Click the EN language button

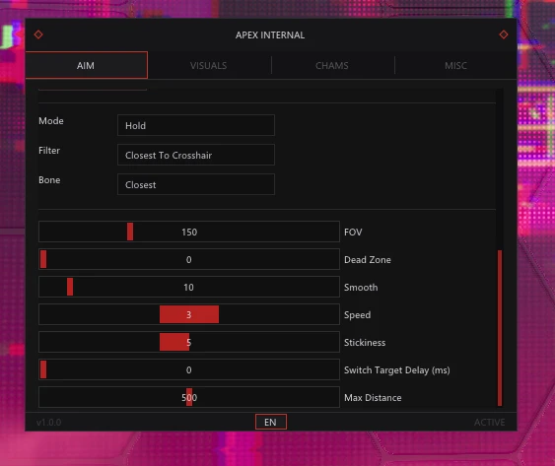271,422
